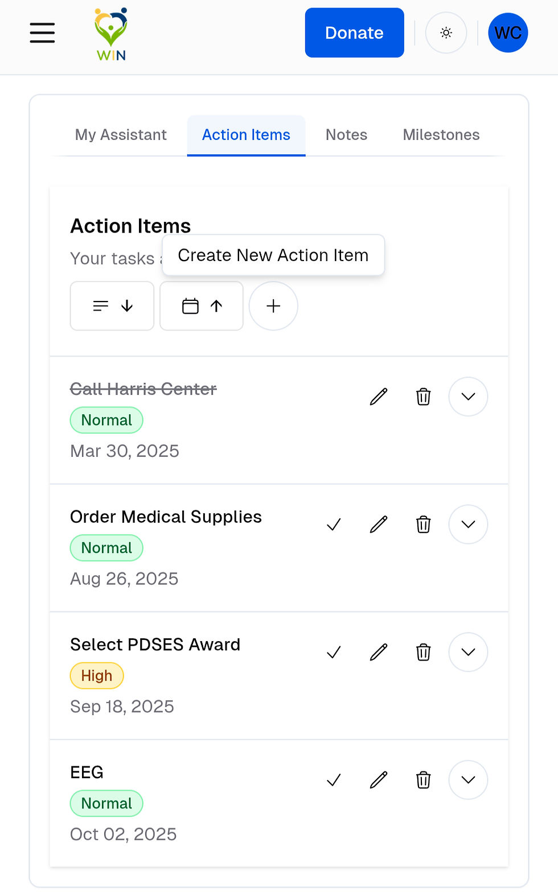The width and height of the screenshot is (558, 892).
Task: Edit the Call Harris Center item
Action: 379,397
